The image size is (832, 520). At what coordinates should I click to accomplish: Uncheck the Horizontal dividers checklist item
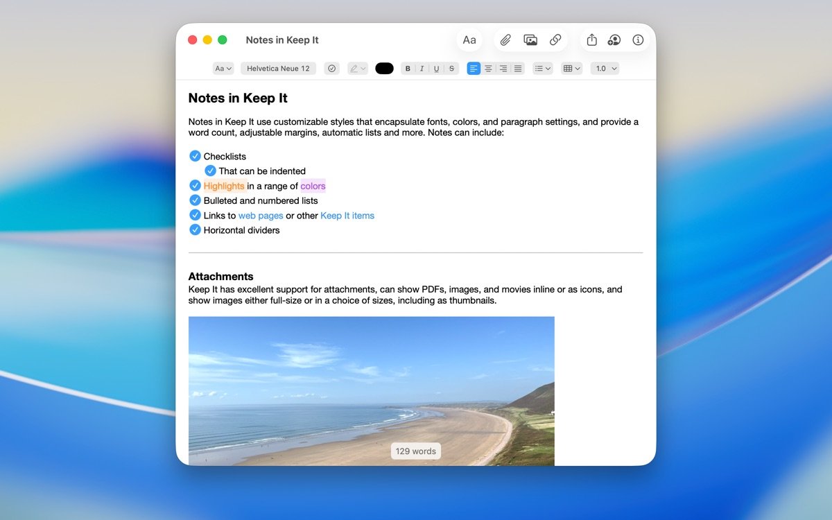pos(195,229)
